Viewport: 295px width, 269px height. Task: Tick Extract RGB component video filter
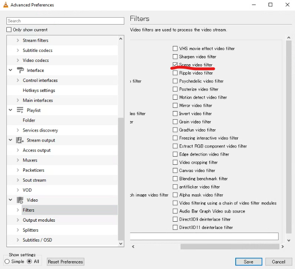(175, 146)
